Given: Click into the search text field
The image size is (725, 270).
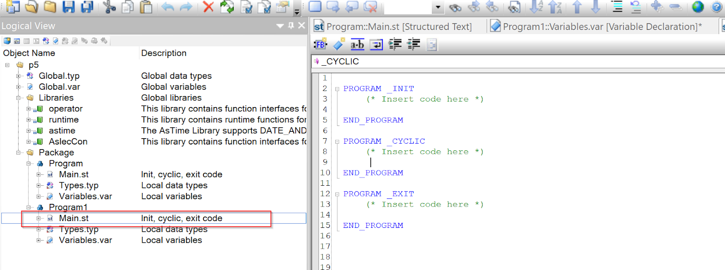Looking at the screenshot, I should (409, 7).
